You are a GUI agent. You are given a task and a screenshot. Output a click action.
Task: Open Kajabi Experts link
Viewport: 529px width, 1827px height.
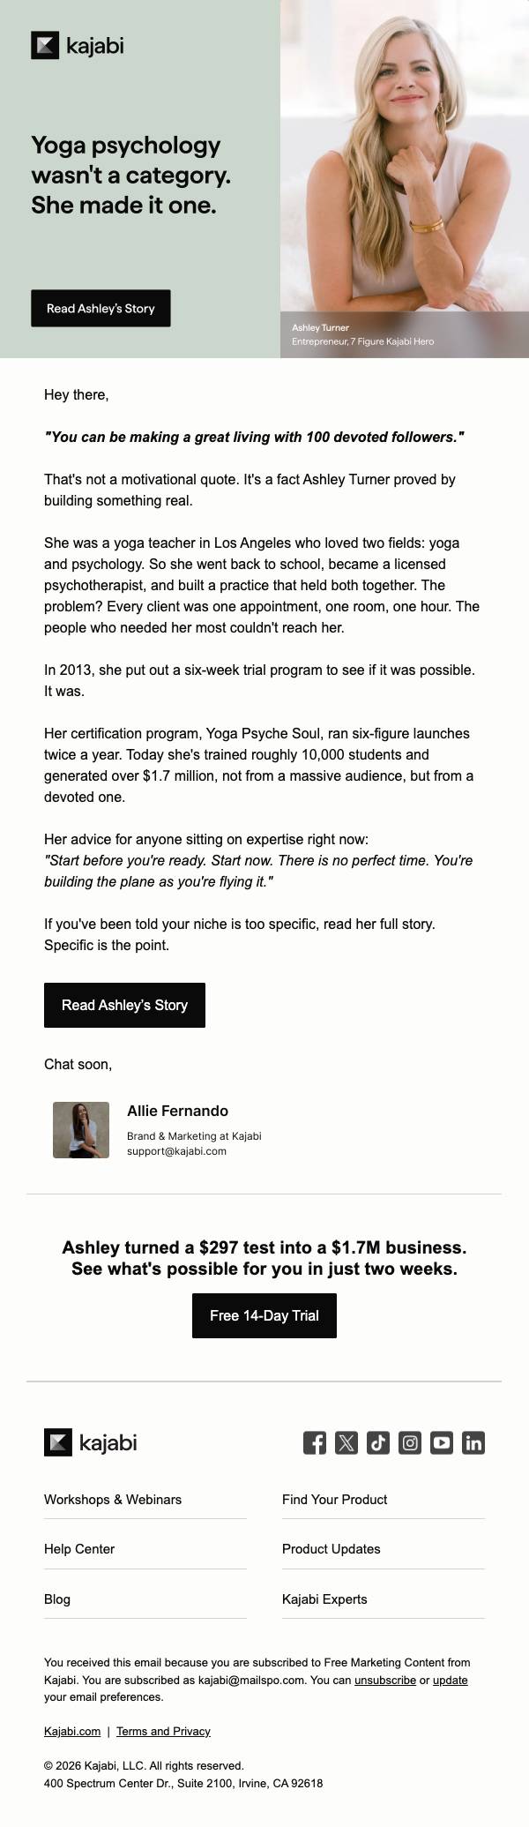pos(324,1599)
